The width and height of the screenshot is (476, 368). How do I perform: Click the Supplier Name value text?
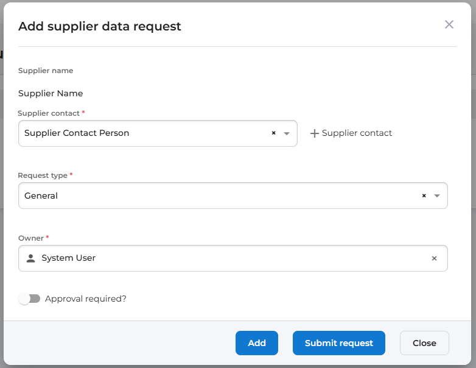(x=51, y=93)
